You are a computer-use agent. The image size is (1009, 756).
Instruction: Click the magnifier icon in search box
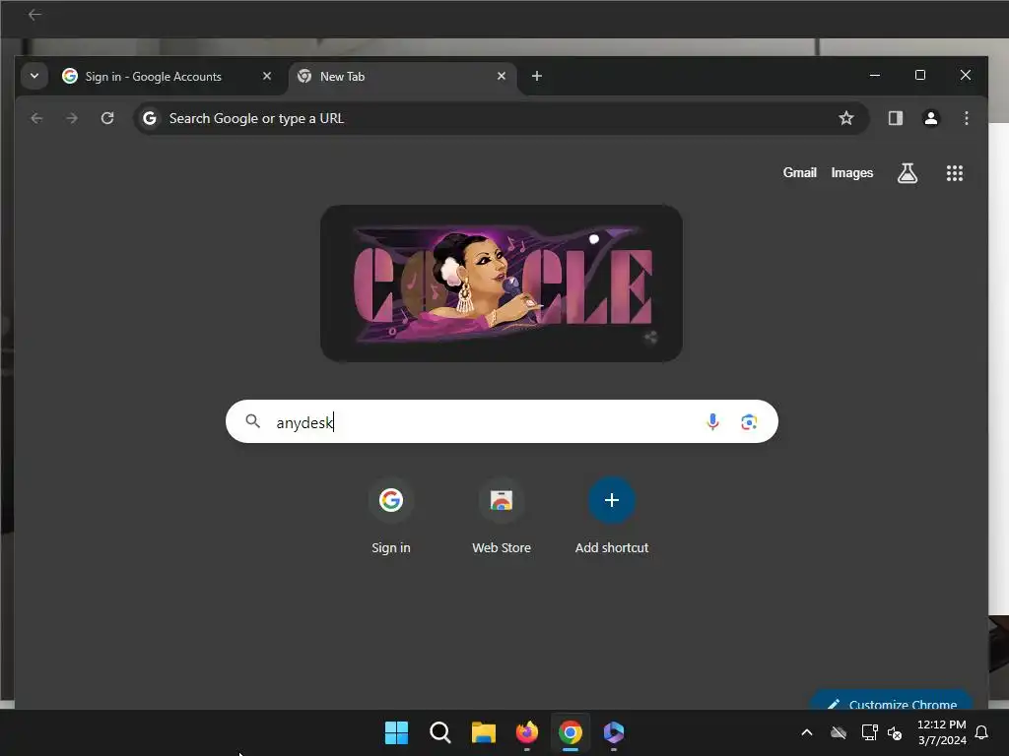click(x=253, y=421)
